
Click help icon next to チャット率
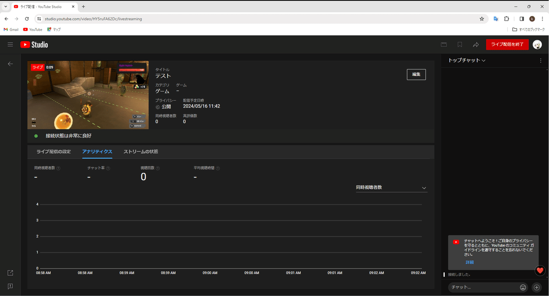click(x=108, y=168)
